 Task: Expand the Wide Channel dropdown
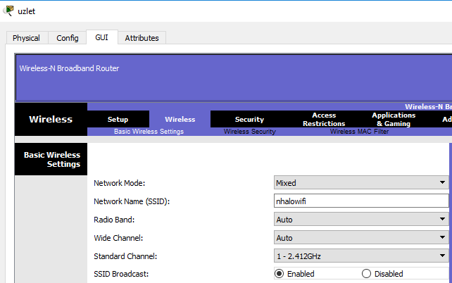[x=361, y=237]
